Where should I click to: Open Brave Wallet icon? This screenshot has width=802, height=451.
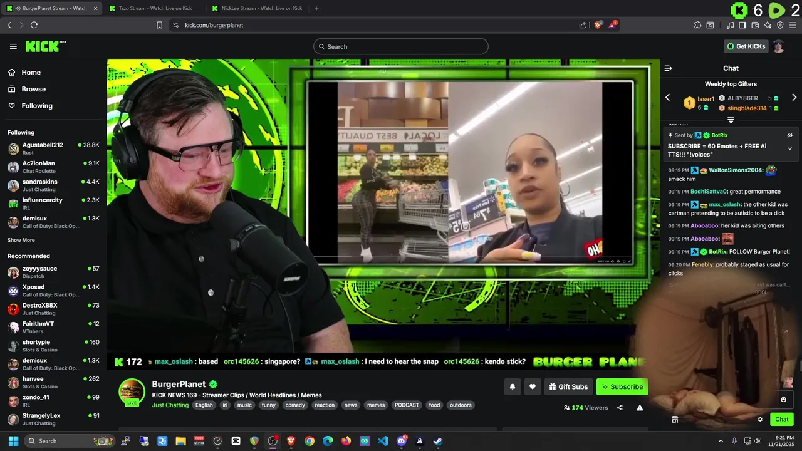pyautogui.click(x=755, y=25)
